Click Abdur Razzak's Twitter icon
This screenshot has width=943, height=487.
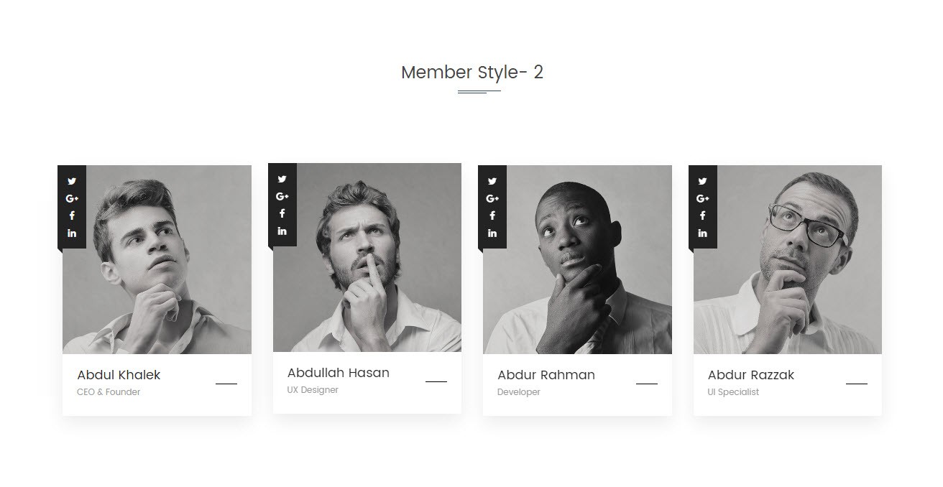point(702,181)
